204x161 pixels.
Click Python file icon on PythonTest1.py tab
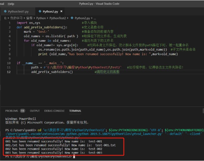(x=5, y=12)
